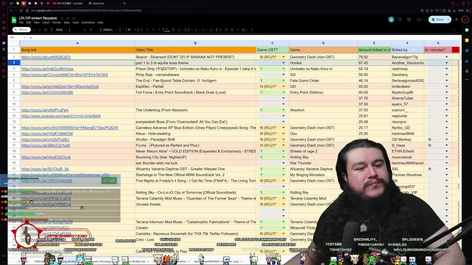The image size is (472, 265).
Task: Open version history clock icon
Action: (400, 20)
